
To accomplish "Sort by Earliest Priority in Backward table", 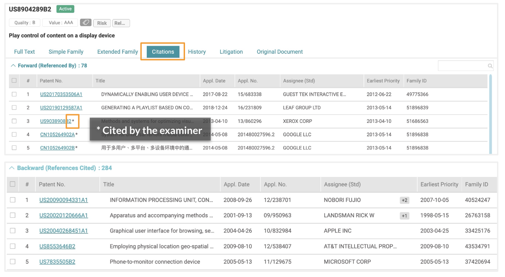I will (439, 184).
